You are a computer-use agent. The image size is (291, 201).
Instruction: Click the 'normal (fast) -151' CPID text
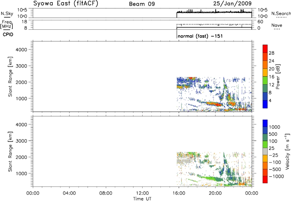200,36
